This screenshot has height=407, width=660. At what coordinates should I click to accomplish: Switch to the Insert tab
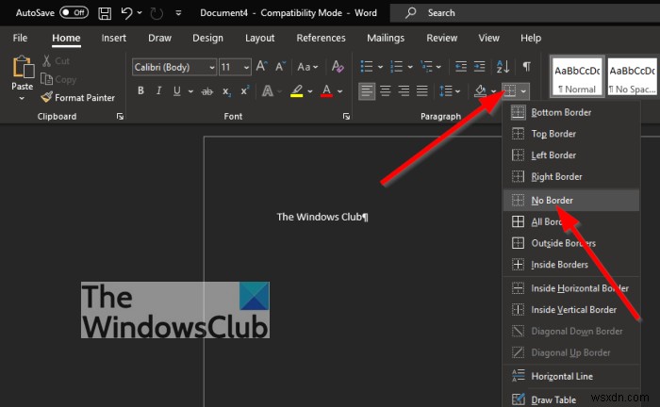coord(114,38)
